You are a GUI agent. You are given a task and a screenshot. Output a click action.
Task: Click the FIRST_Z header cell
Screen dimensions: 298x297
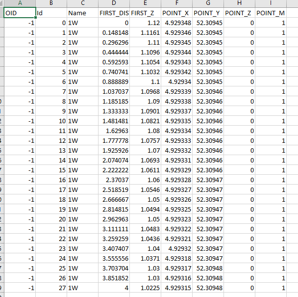tap(145, 13)
